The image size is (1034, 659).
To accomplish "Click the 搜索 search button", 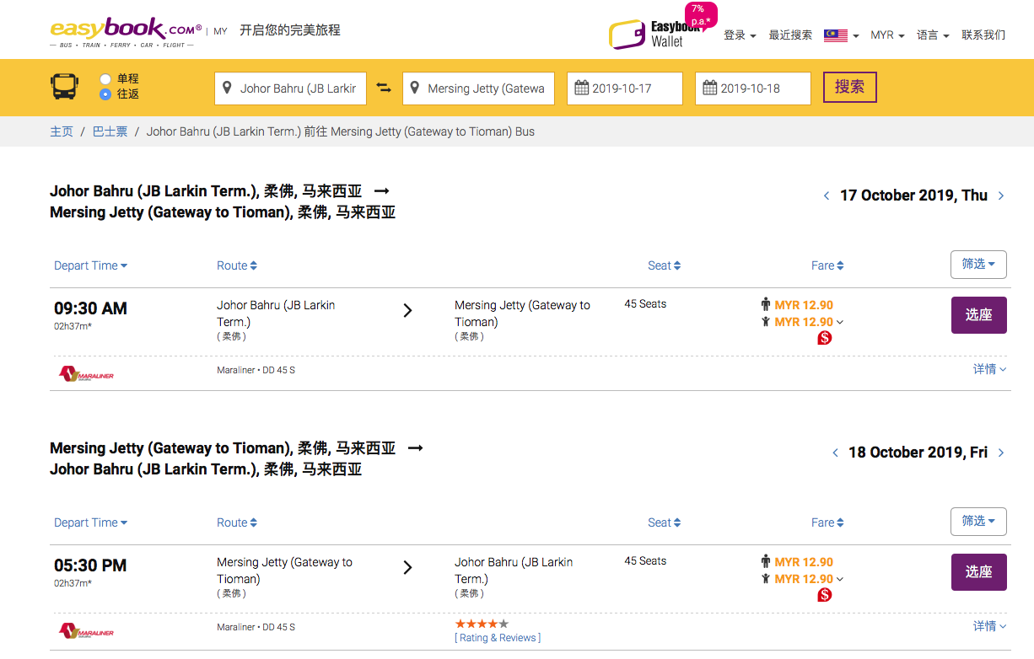I will pos(849,87).
